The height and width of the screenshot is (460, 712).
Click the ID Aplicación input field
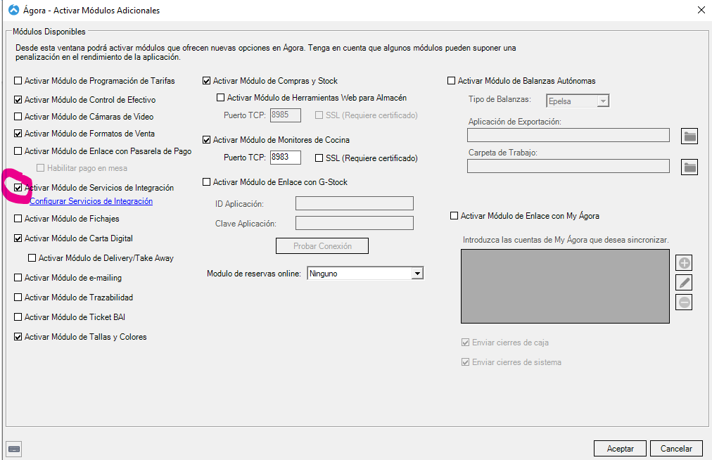[354, 203]
